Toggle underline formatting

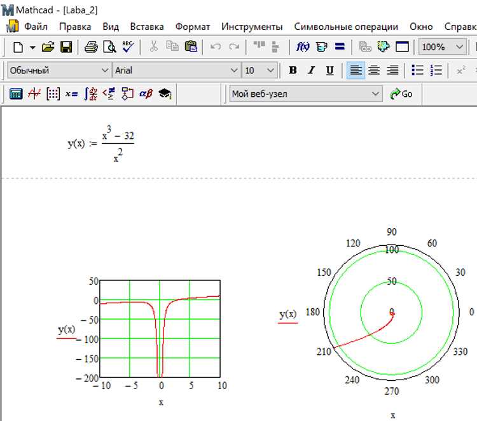click(x=329, y=70)
